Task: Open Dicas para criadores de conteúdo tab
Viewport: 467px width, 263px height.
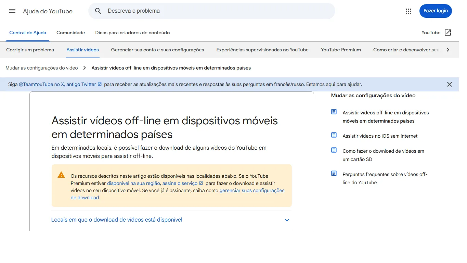Action: (132, 33)
